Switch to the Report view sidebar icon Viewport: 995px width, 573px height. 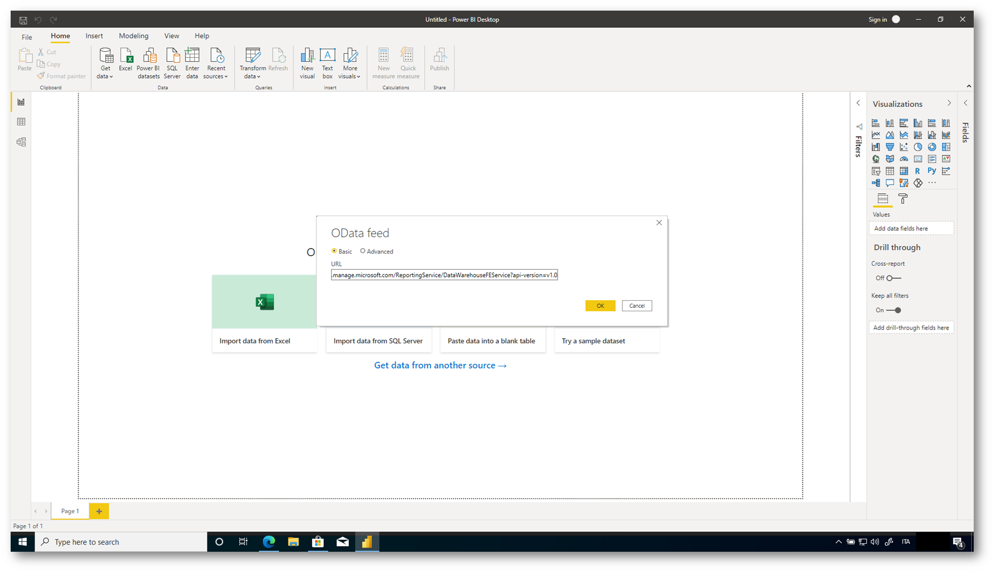21,102
